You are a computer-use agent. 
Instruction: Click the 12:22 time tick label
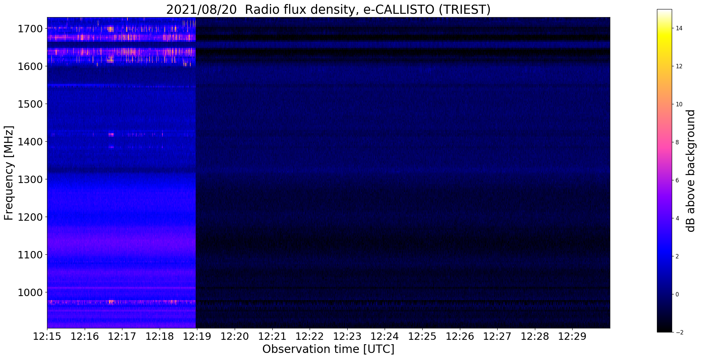pos(310,336)
